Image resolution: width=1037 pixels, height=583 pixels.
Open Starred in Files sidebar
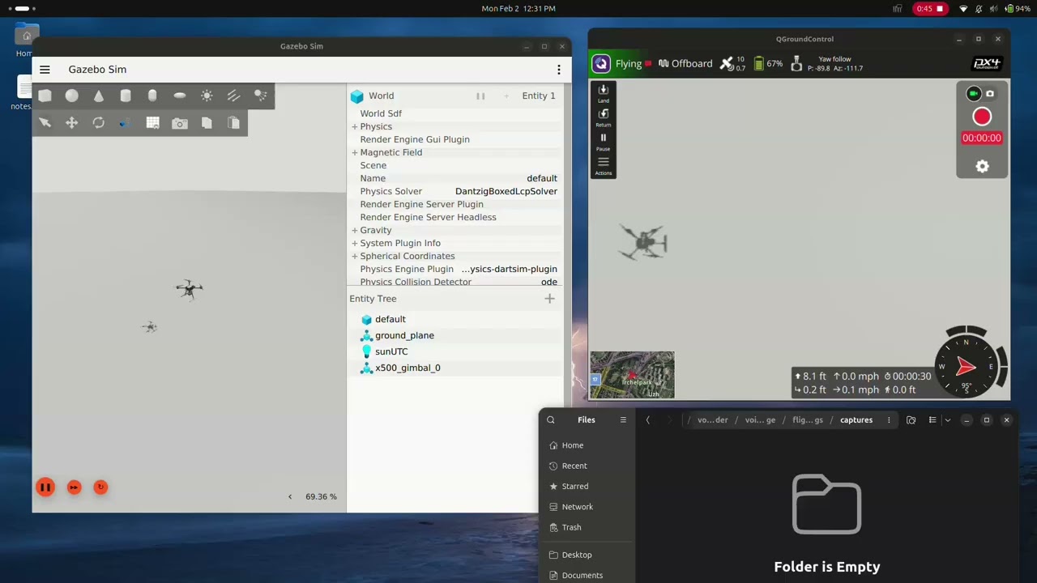pyautogui.click(x=575, y=487)
